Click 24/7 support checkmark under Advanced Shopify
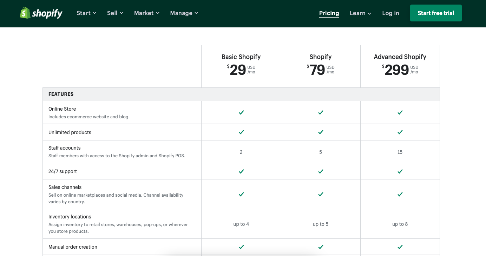The height and width of the screenshot is (256, 486). (x=400, y=171)
